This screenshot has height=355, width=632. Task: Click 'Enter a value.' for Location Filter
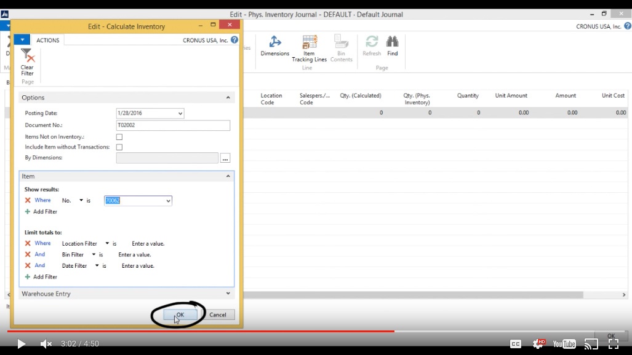(148, 244)
